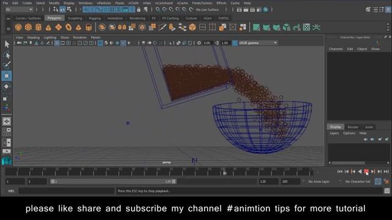The image size is (392, 220).
Task: Switch to the Curves / Surfaces shelf tab
Action: pyautogui.click(x=28, y=18)
